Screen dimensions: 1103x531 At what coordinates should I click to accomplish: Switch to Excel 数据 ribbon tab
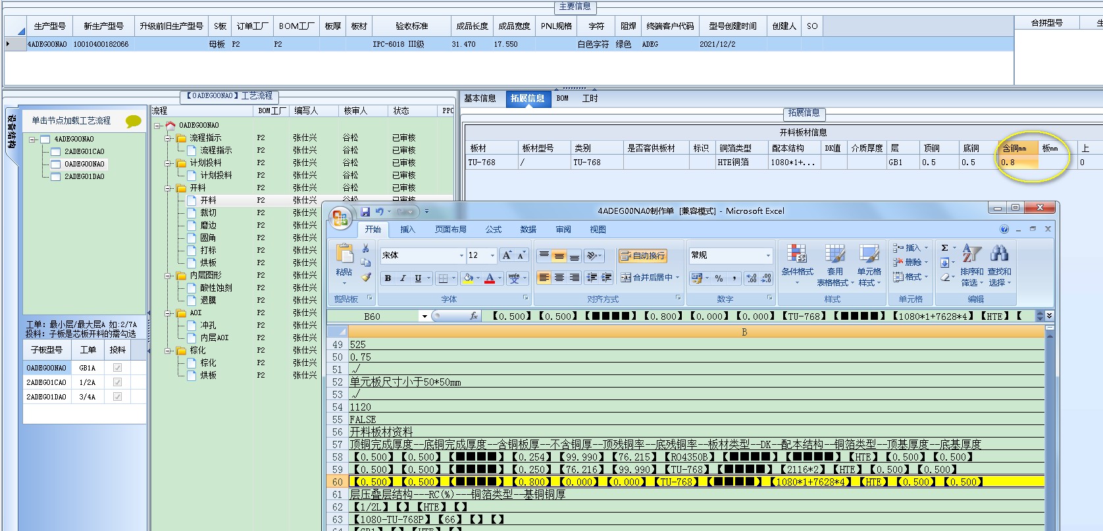(x=528, y=230)
